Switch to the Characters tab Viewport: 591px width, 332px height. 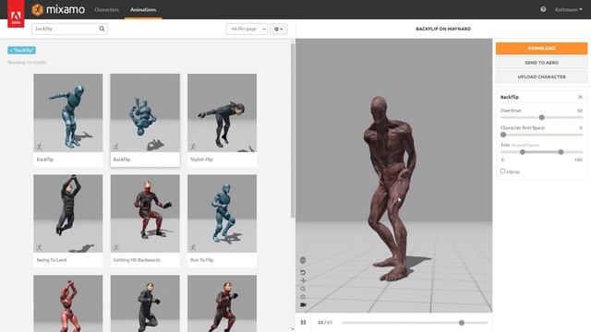pos(107,9)
